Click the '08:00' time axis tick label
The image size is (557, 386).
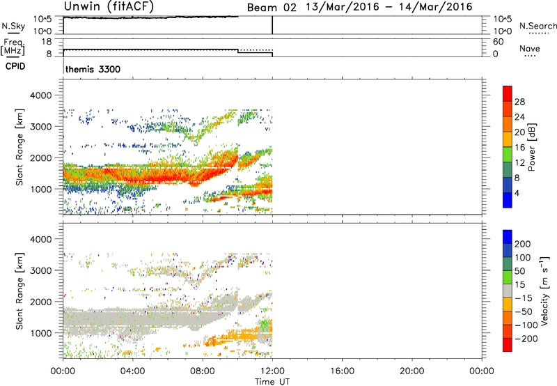point(203,371)
